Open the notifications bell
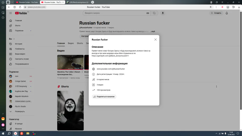 227,13
